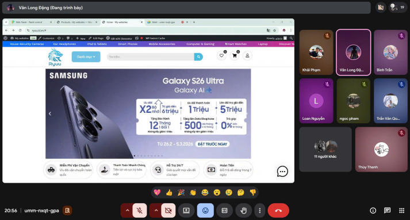Click the 'Văn Long Đặng (Đang trình bày)' presenter label
The image size is (410, 220).
coord(51,7)
